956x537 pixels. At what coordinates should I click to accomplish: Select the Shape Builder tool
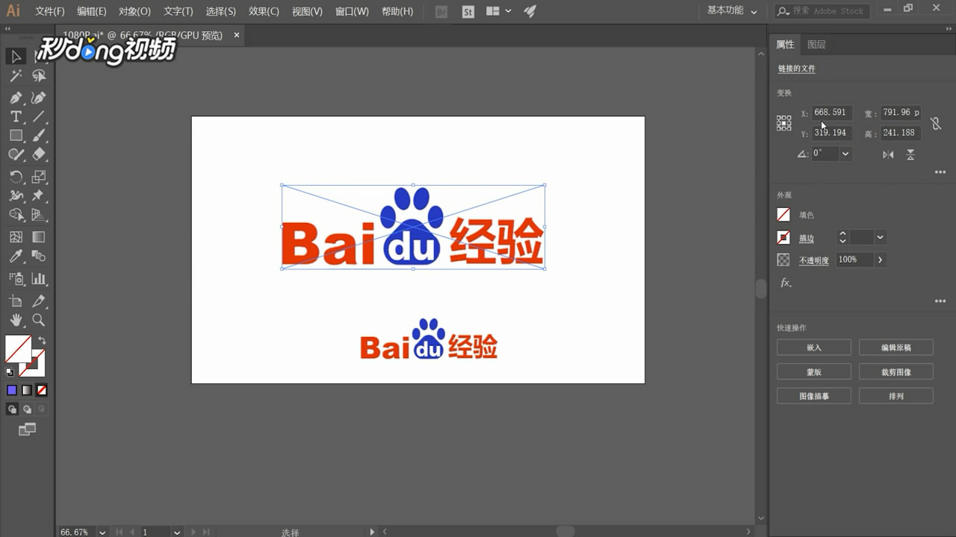point(16,215)
